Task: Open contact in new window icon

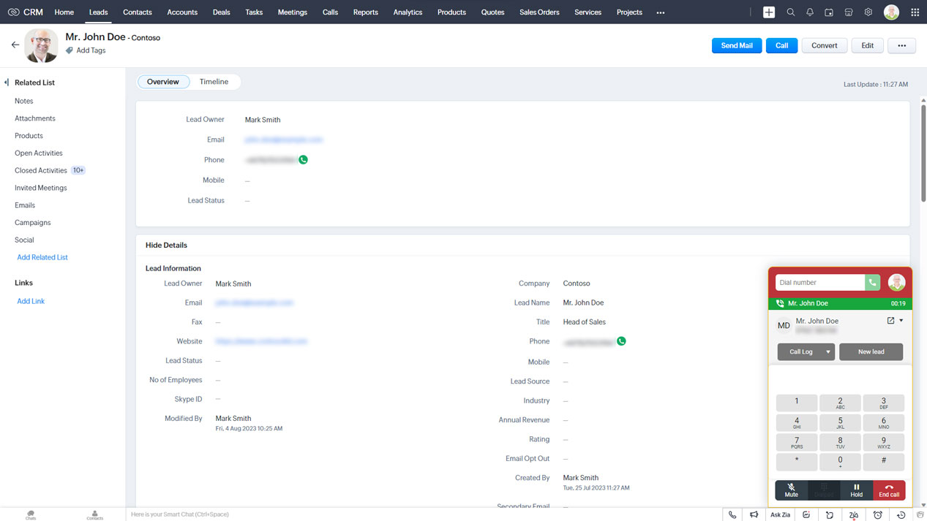Action: [890, 321]
